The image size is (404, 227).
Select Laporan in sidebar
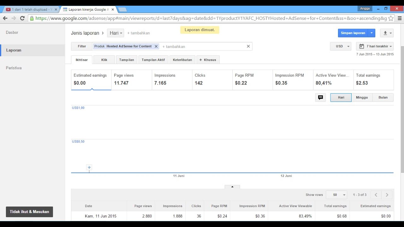click(x=14, y=50)
